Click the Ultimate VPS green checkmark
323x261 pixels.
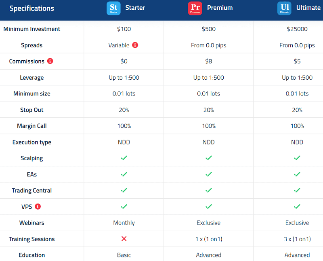(x=297, y=206)
